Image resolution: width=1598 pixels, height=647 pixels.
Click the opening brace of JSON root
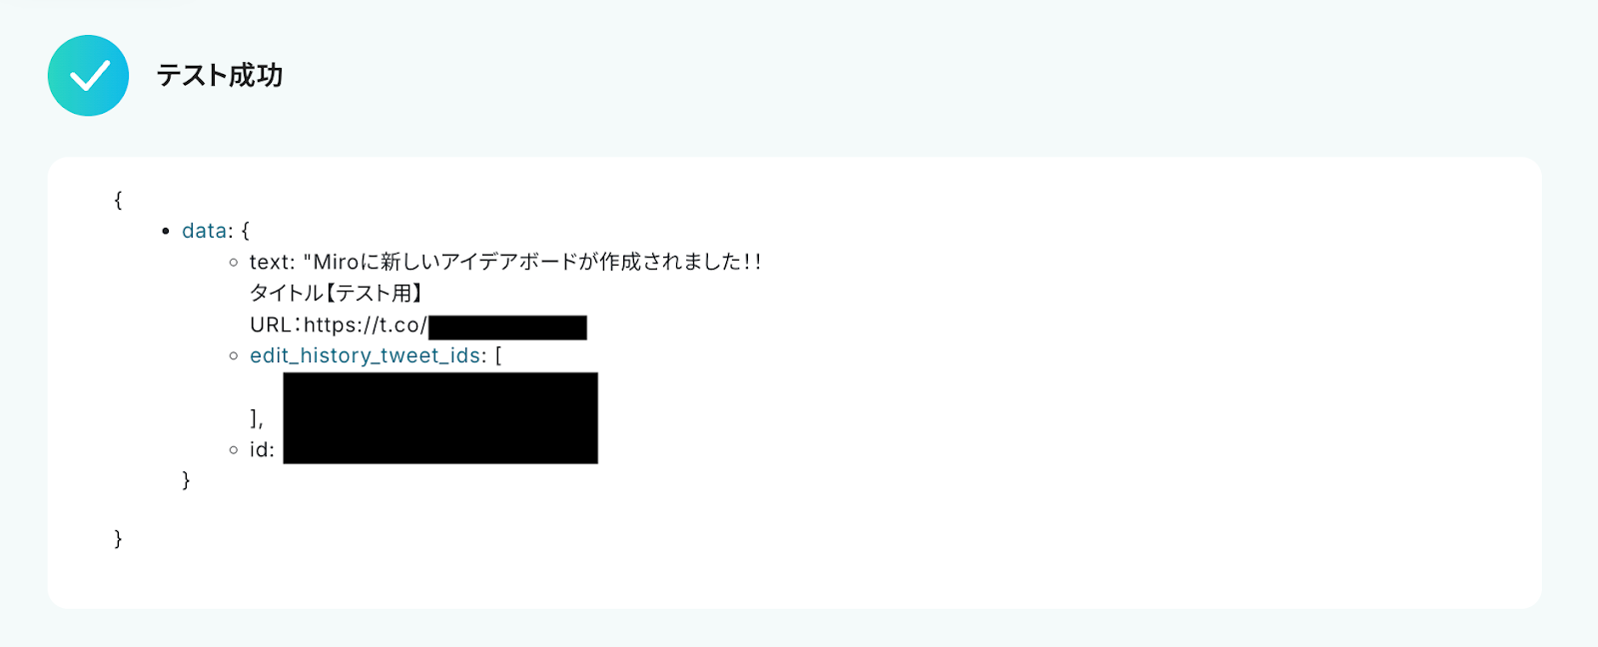pyautogui.click(x=118, y=200)
